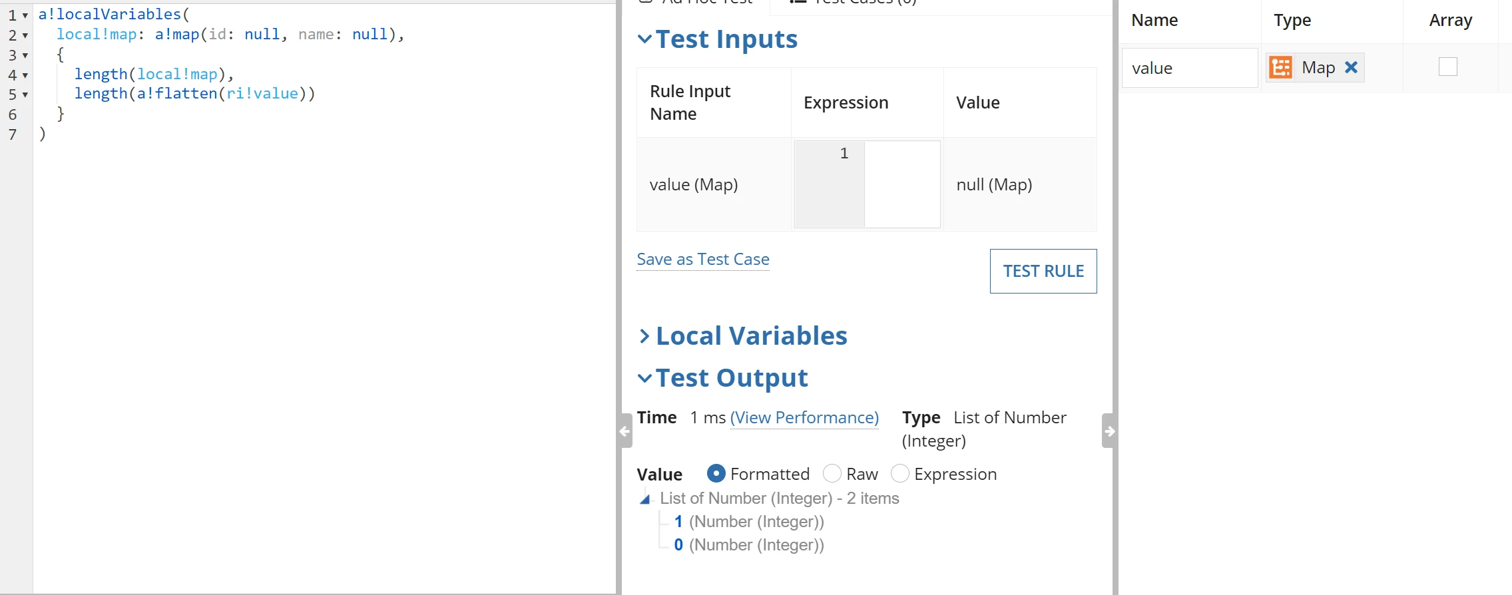1512x595 pixels.
Task: Click the null (Map) value cell
Action: 1020,184
